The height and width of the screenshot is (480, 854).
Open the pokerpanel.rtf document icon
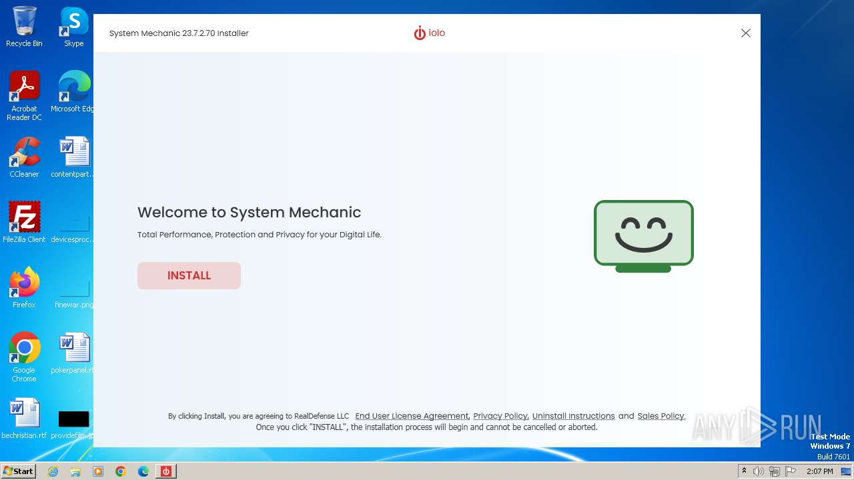tap(73, 353)
